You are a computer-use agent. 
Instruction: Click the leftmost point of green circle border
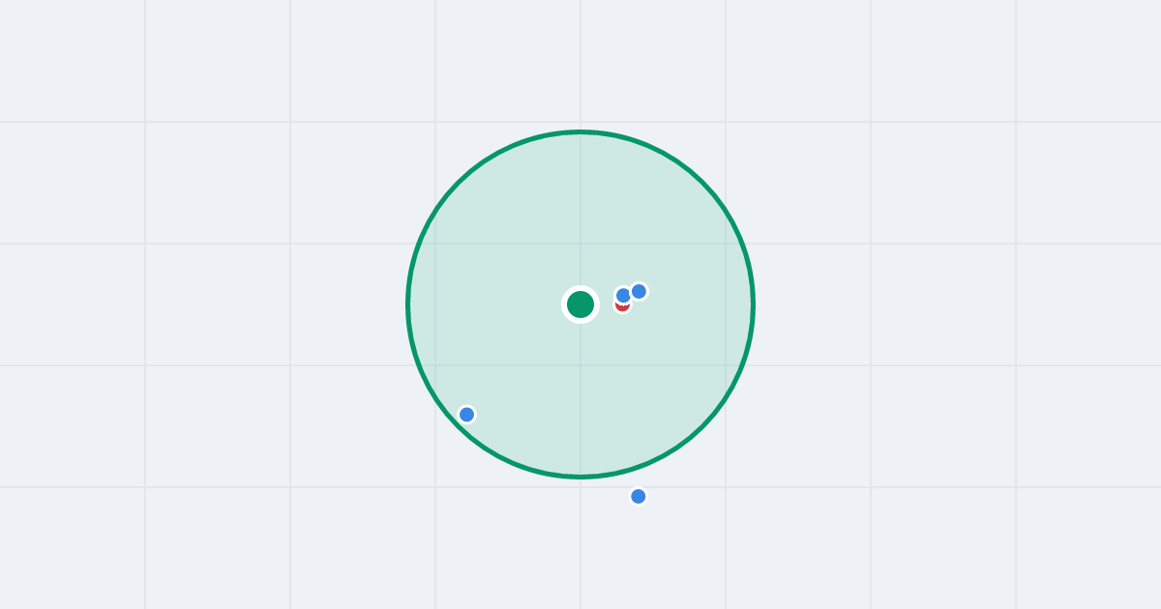tap(408, 304)
